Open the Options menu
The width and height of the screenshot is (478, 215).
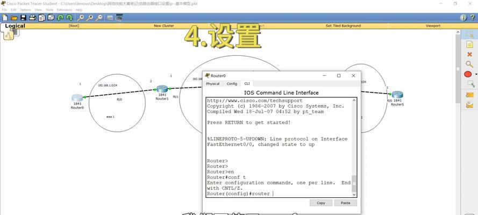coord(26,10)
